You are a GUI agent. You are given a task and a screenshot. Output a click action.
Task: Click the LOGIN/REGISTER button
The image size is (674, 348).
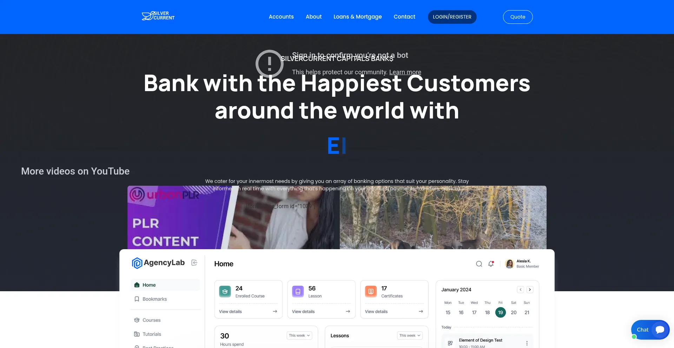pyautogui.click(x=452, y=17)
